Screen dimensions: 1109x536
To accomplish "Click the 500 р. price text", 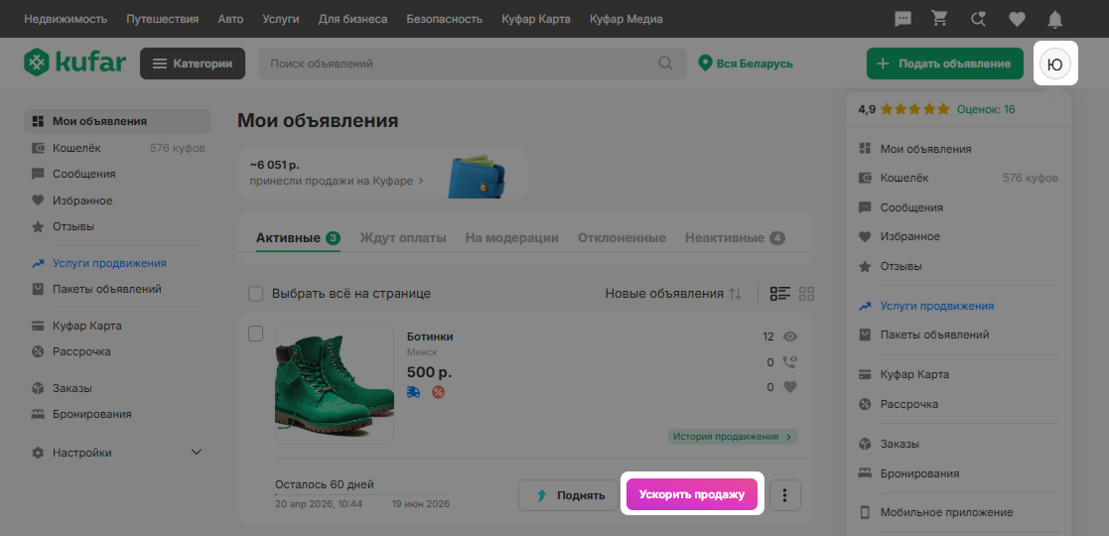I will point(429,372).
